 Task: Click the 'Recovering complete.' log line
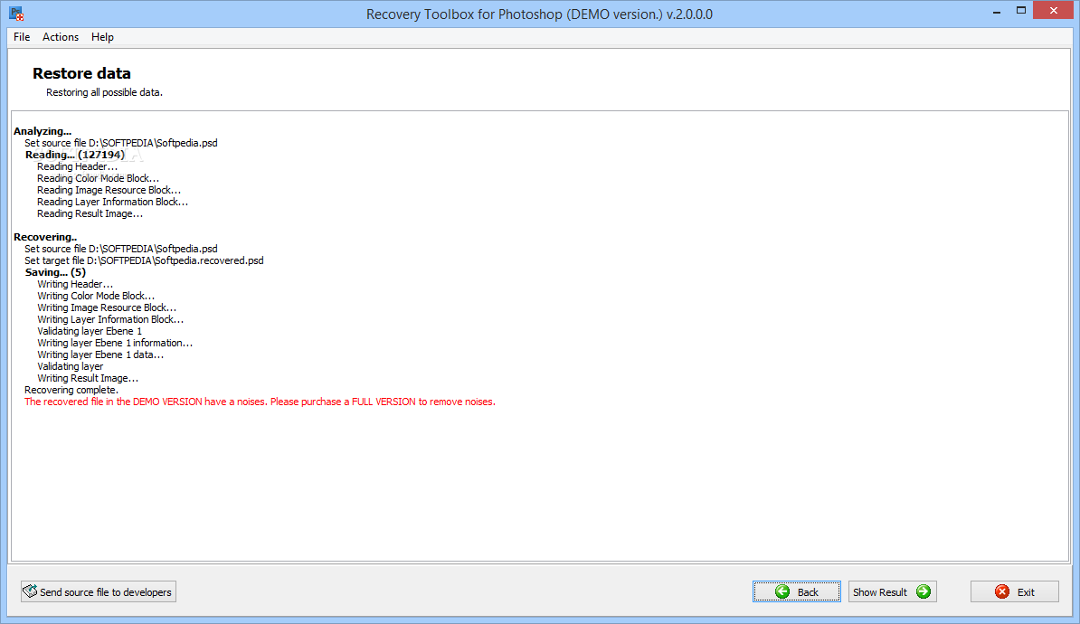(x=71, y=390)
